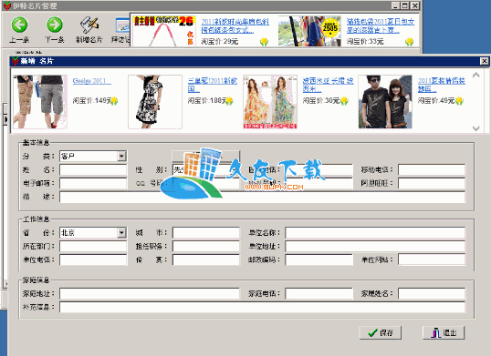This screenshot has width=491, height=356.
Task: Click the flower icon beside 30元 price
Action: (x=344, y=100)
